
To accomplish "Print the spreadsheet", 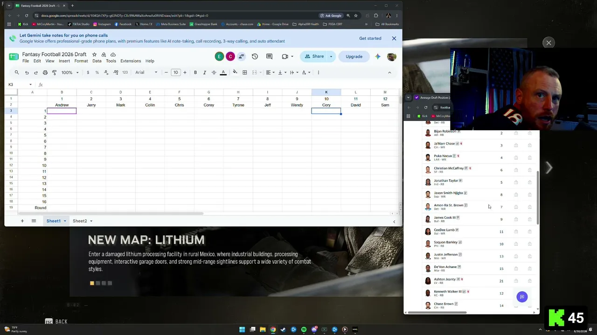I will 45,72.
